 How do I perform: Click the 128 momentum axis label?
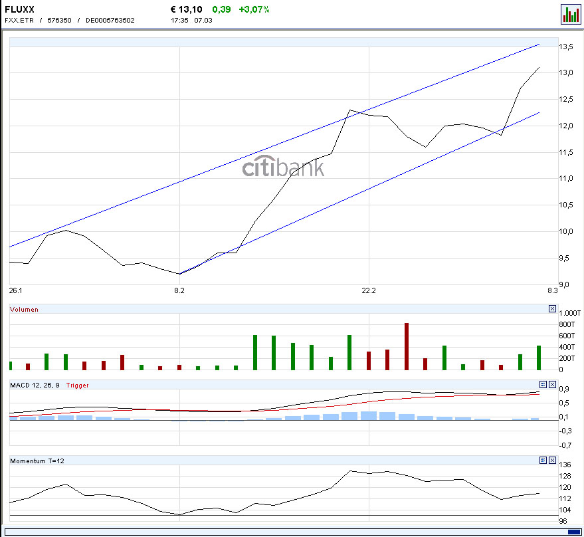click(x=565, y=476)
